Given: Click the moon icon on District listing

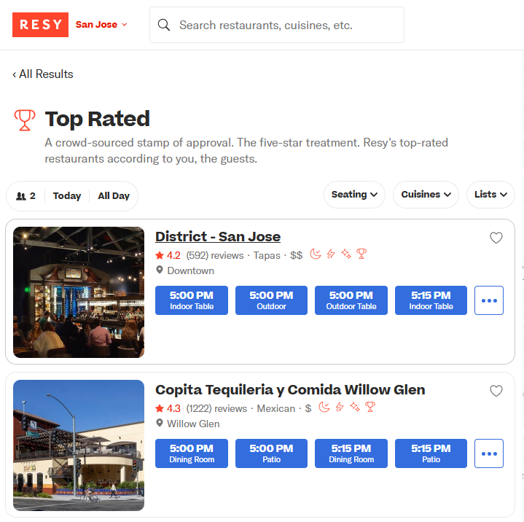Looking at the screenshot, I should click(x=316, y=254).
